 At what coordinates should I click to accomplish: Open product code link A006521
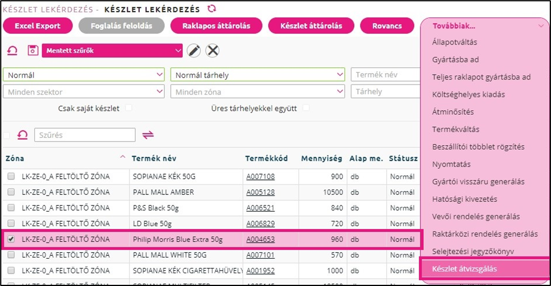[260, 208]
